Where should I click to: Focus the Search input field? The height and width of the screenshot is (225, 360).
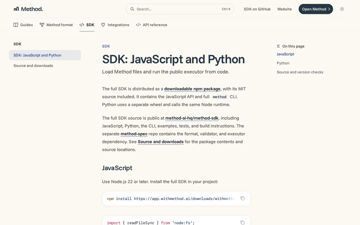click(x=180, y=9)
